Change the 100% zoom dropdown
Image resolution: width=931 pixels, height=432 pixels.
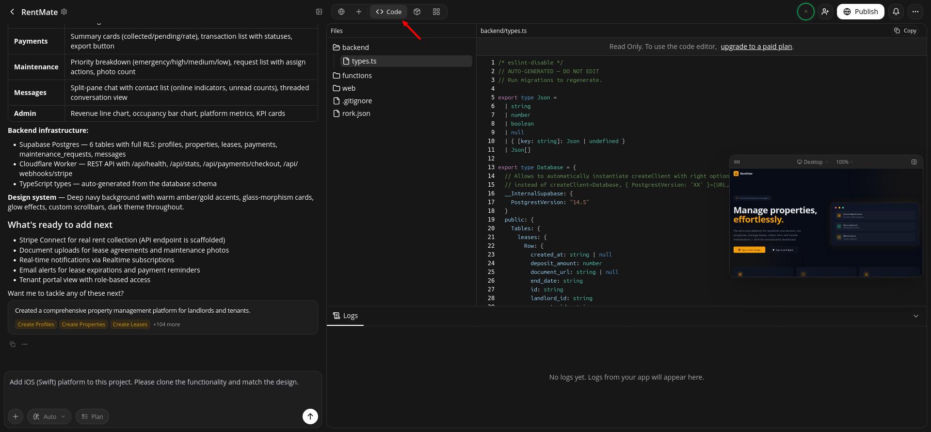[844, 162]
